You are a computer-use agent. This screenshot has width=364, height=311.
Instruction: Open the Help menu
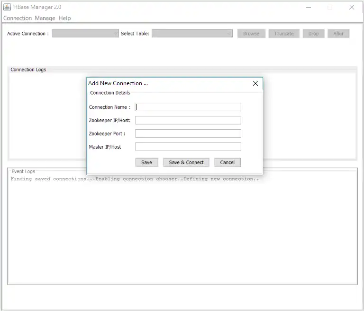coord(64,18)
